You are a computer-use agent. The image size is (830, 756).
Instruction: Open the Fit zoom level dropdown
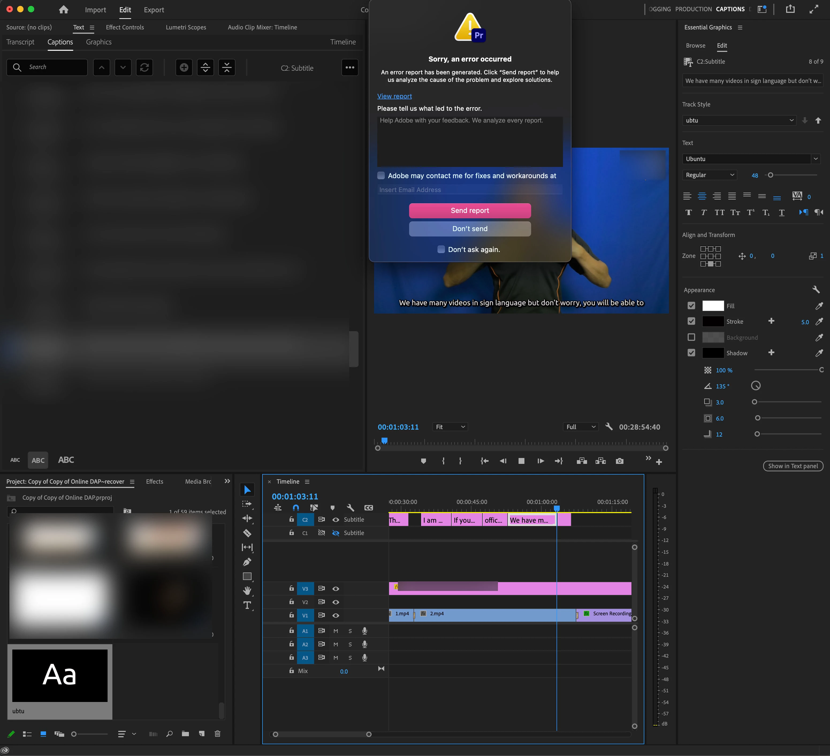[x=450, y=427]
